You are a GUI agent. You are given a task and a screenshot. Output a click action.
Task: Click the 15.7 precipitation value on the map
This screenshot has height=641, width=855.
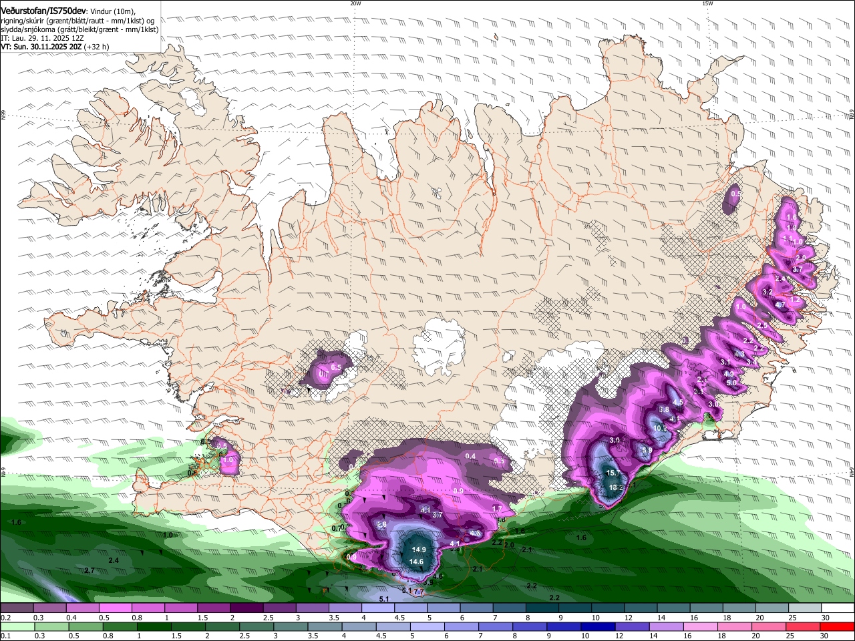click(x=613, y=473)
